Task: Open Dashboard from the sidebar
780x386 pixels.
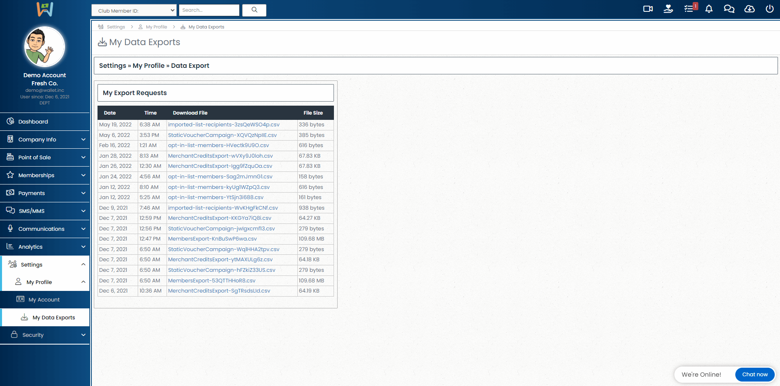Action: 33,121
